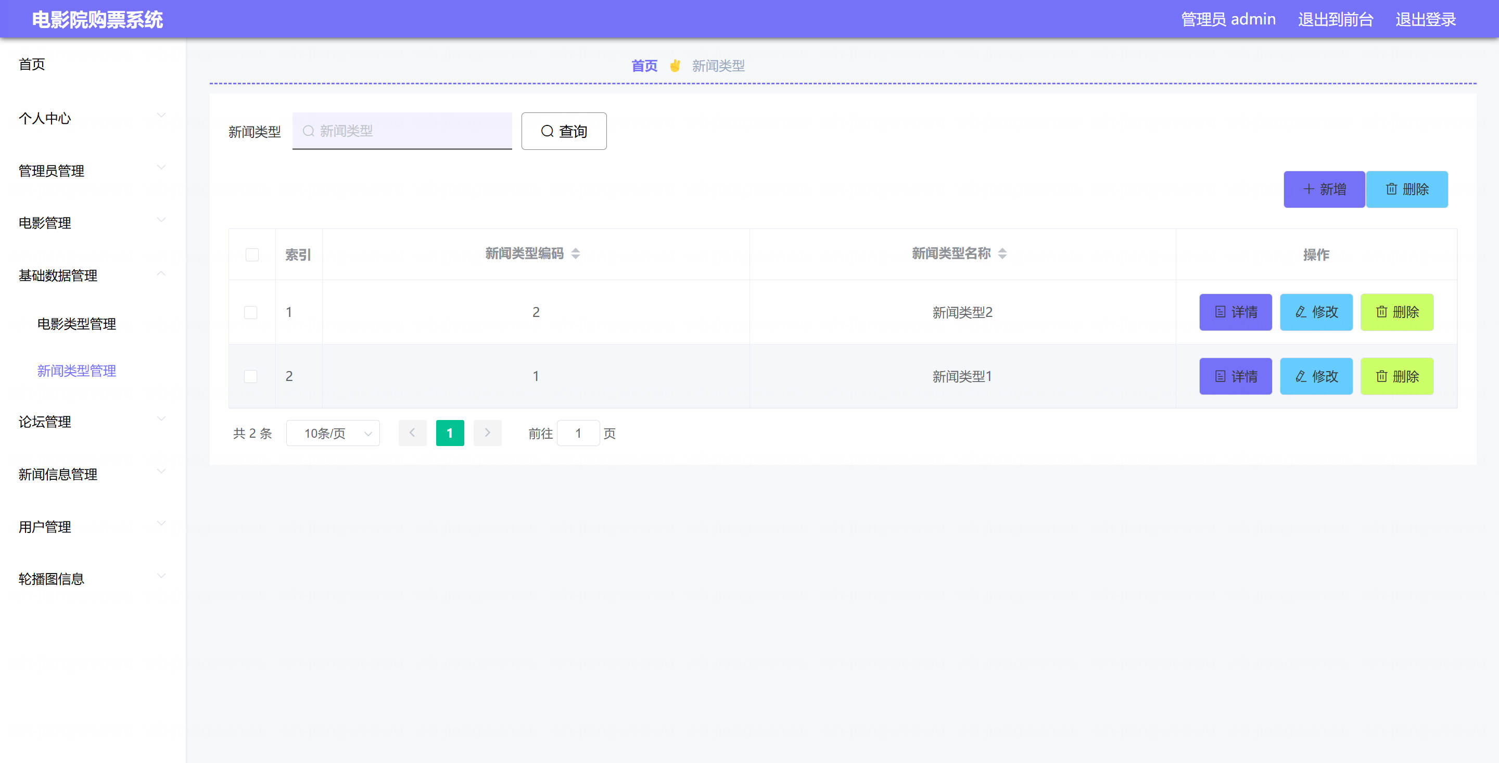Screen dimensions: 1499x763
Task: Click 退出登录 in the header
Action: click(x=1425, y=19)
